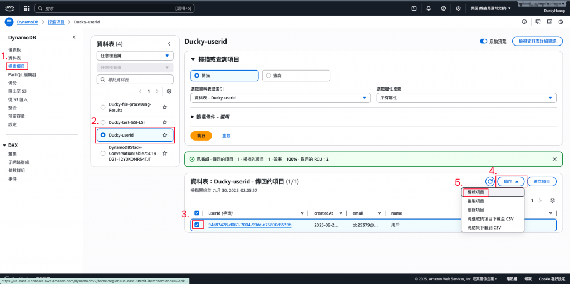Open the help question mark icon
The width and height of the screenshot is (570, 284).
tap(444, 8)
